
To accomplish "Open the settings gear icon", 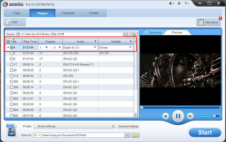I will (179, 3).
